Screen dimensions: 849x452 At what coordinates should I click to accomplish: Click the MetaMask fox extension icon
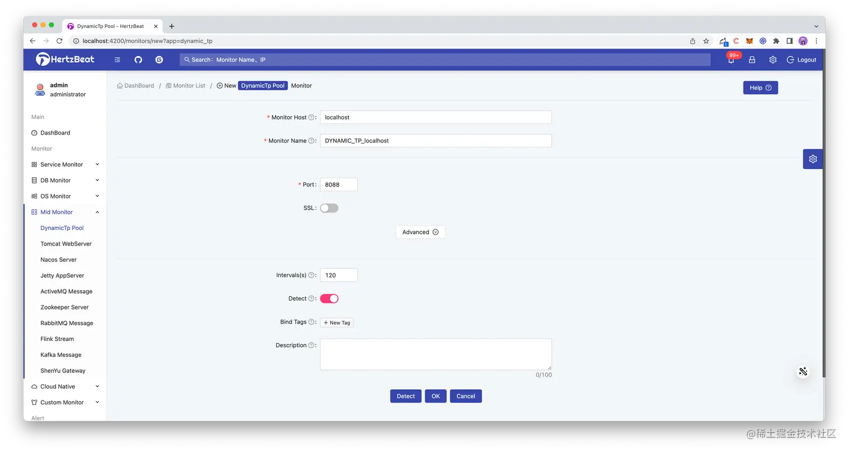pos(749,40)
